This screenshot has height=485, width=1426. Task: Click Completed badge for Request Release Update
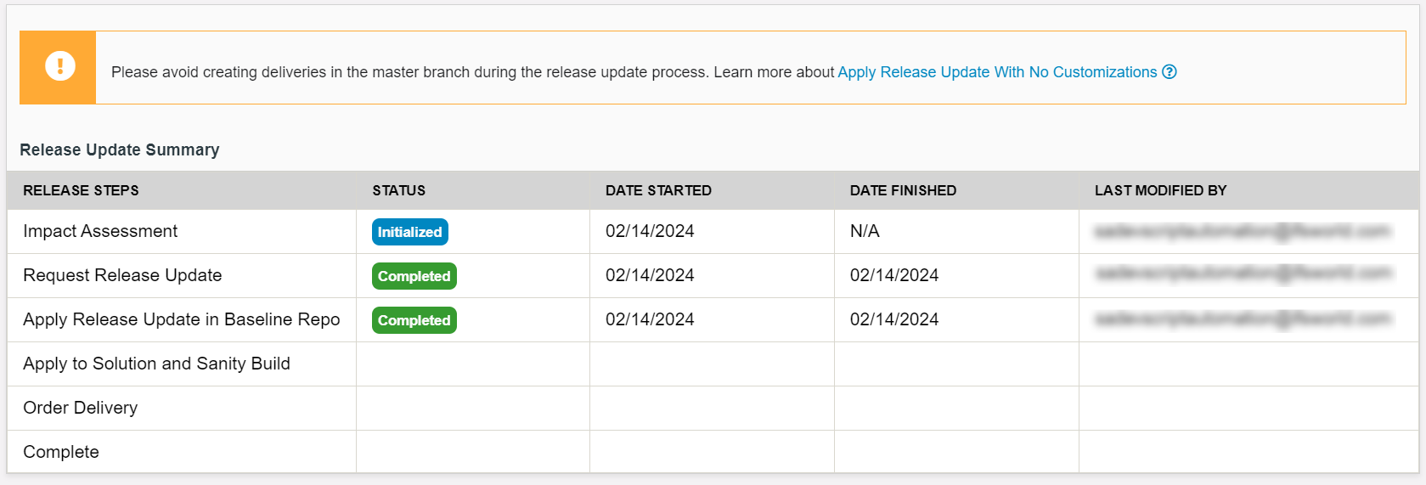(414, 276)
